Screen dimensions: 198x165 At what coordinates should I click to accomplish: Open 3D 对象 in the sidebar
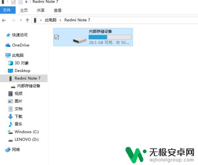point(22,63)
